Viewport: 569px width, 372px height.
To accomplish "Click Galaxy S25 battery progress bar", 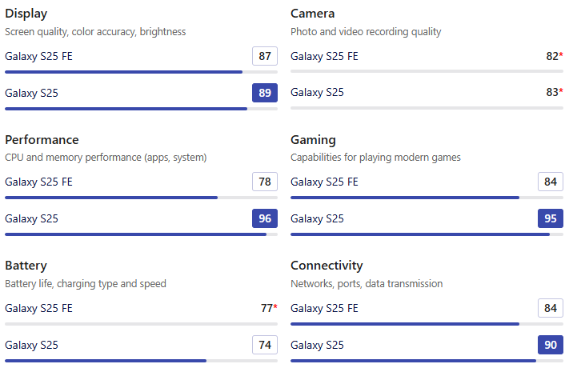I will click(x=141, y=361).
